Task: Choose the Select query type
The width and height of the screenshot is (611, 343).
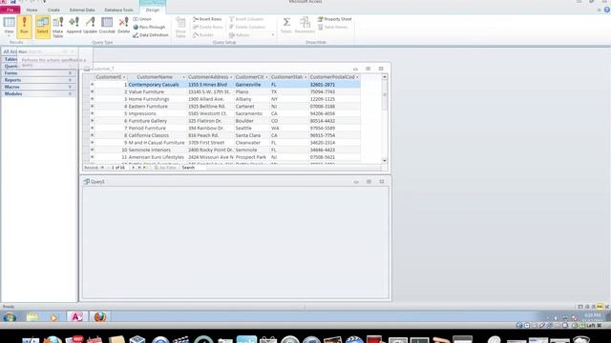Action: pos(42,27)
